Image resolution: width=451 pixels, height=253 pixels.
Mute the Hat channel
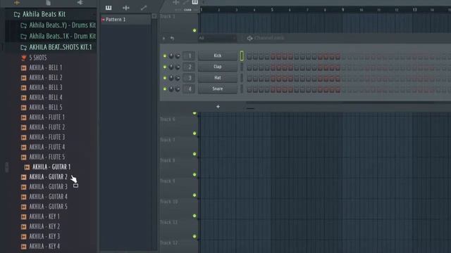click(x=165, y=78)
